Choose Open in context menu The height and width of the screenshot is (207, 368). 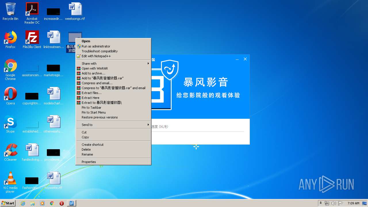tap(113, 41)
